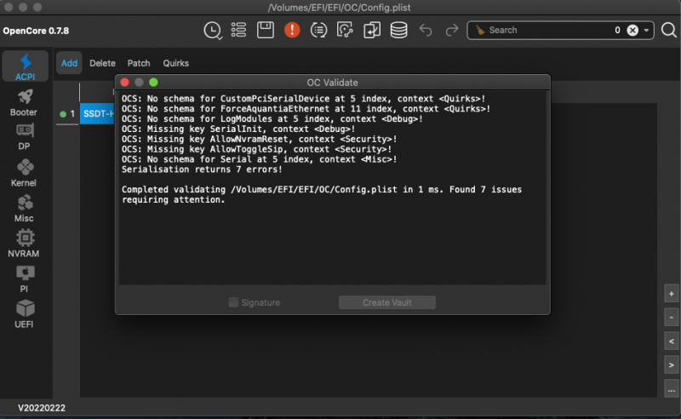Go to the UEFI section
This screenshot has width=681, height=419.
(23, 313)
